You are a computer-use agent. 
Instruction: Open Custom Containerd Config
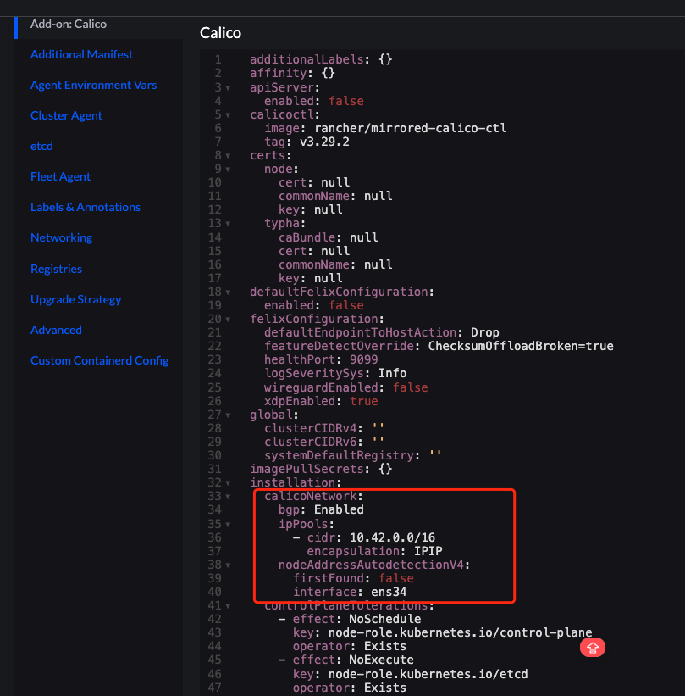tap(99, 360)
